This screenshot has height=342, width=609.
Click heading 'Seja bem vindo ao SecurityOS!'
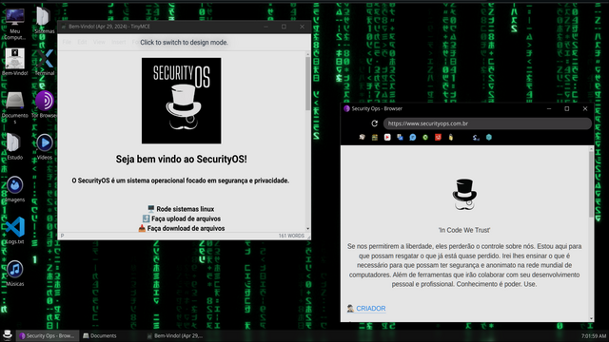(181, 159)
